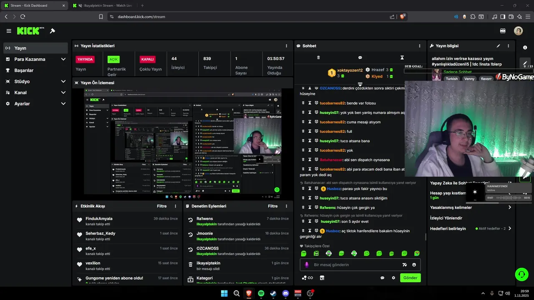The width and height of the screenshot is (534, 300).
Task: Click the Ra1wens entry in Denetim Eylemleri
Action: coord(204,219)
